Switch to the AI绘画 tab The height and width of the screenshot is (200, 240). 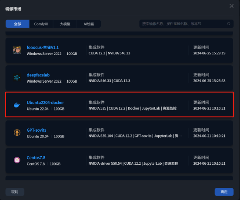[89, 24]
